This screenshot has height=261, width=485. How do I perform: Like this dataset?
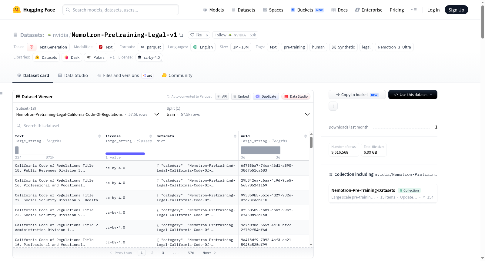196,35
